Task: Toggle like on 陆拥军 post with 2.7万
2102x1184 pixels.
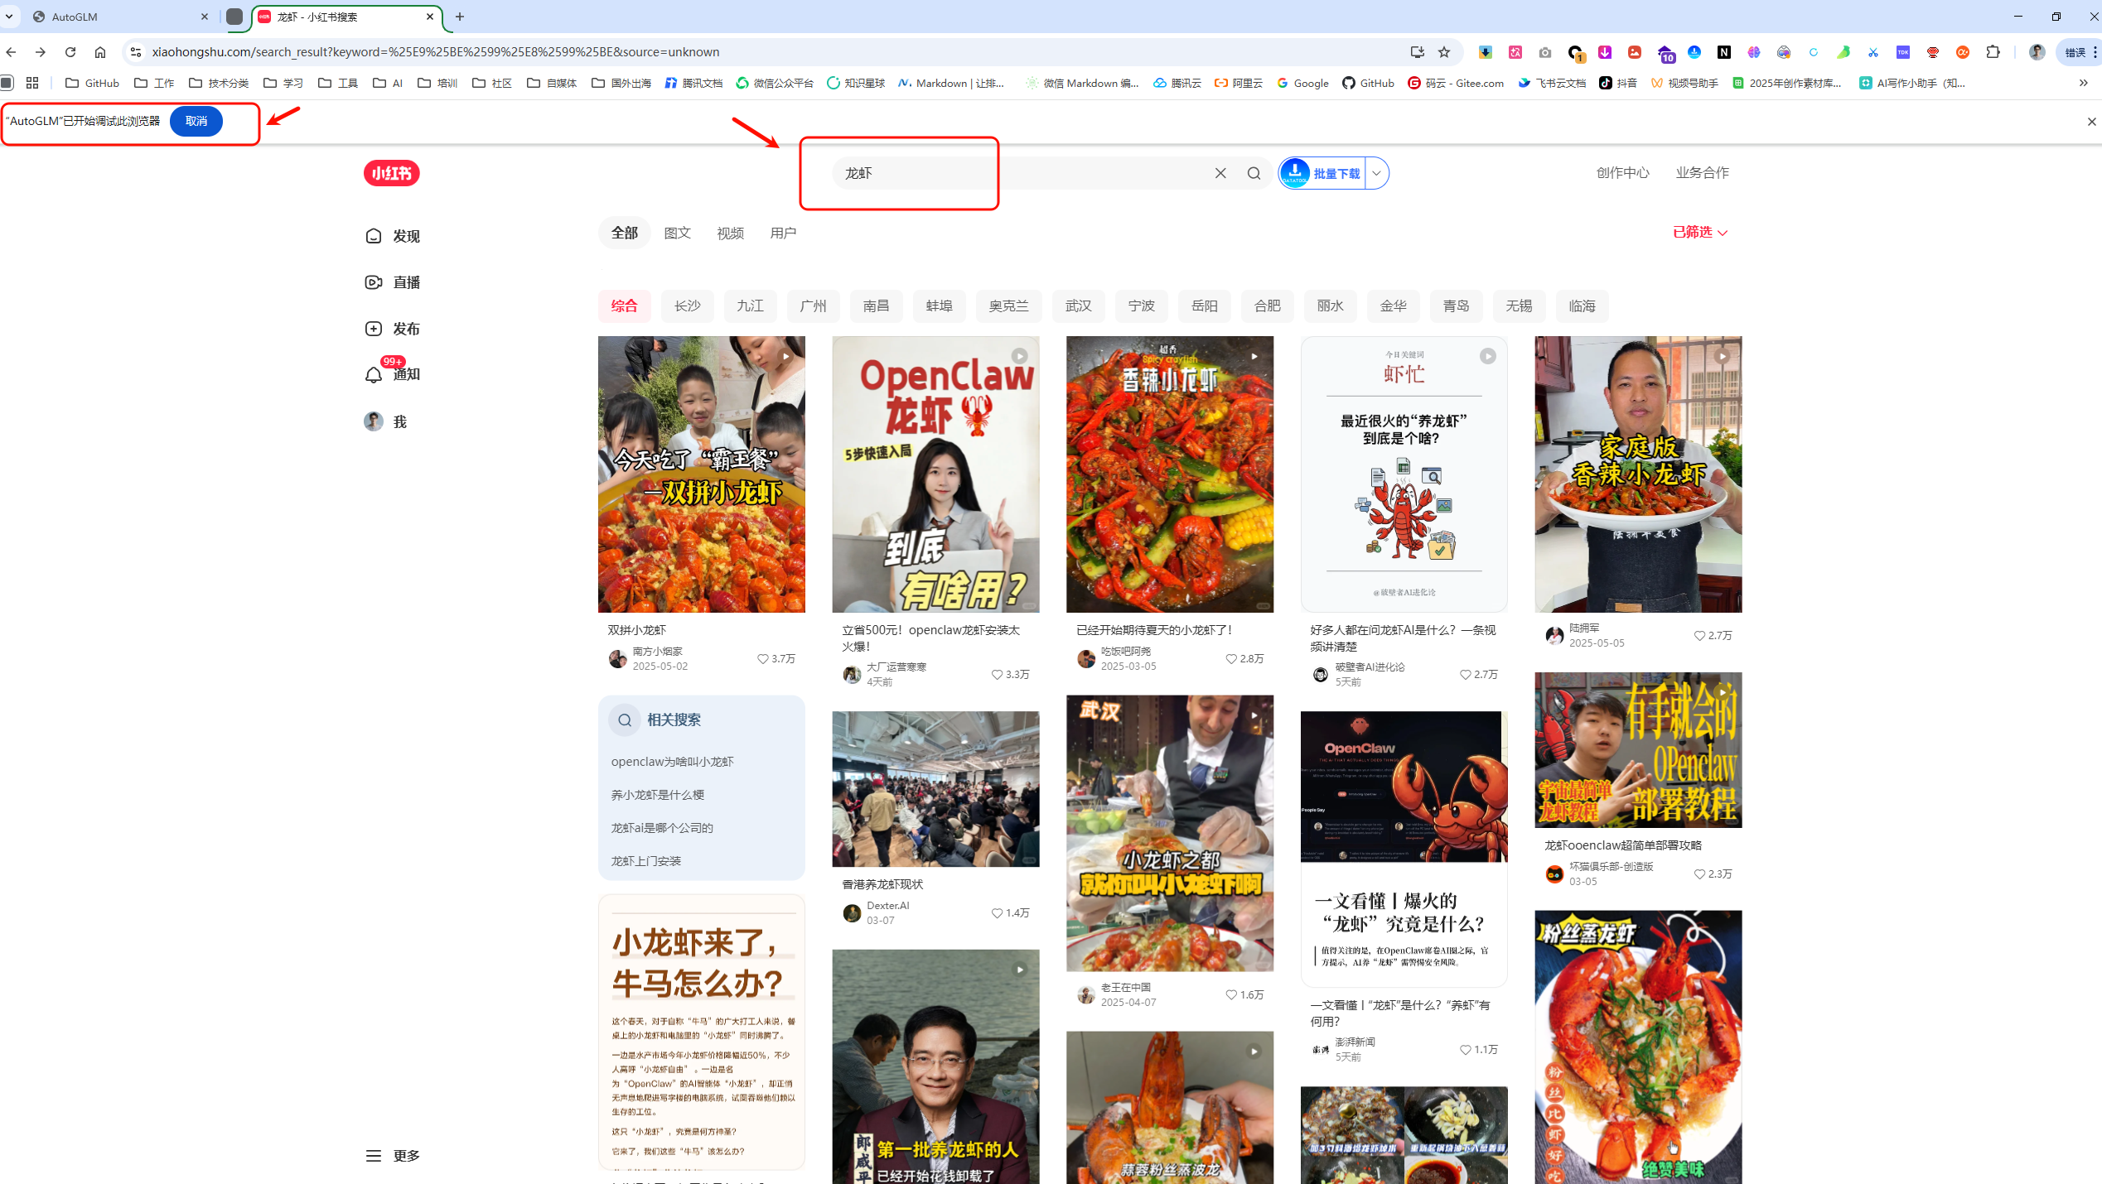Action: tap(1699, 636)
